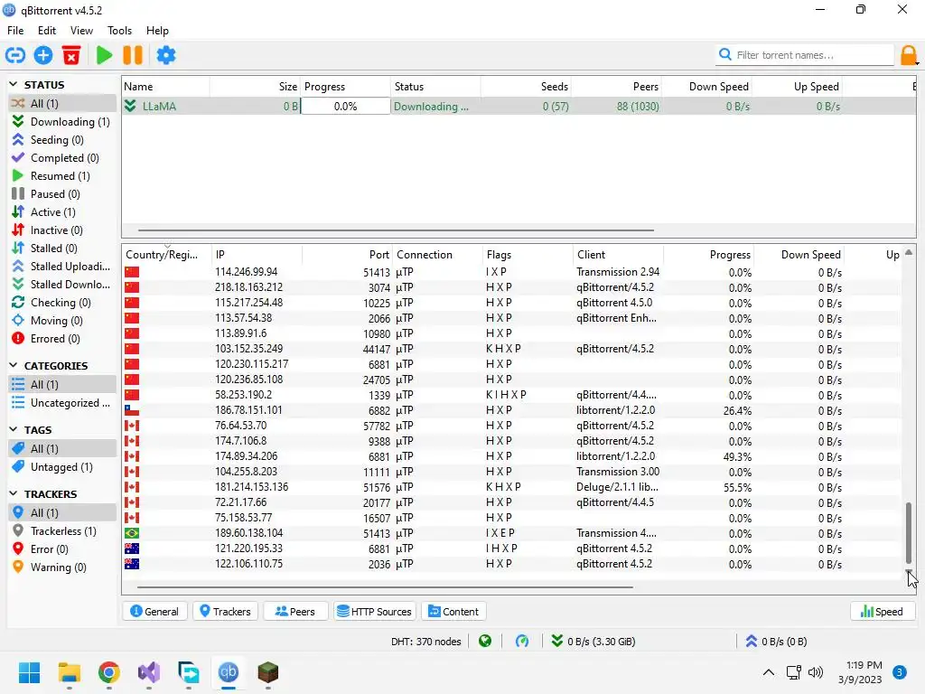925x694 pixels.
Task: Switch to the Content tab
Action: click(453, 612)
